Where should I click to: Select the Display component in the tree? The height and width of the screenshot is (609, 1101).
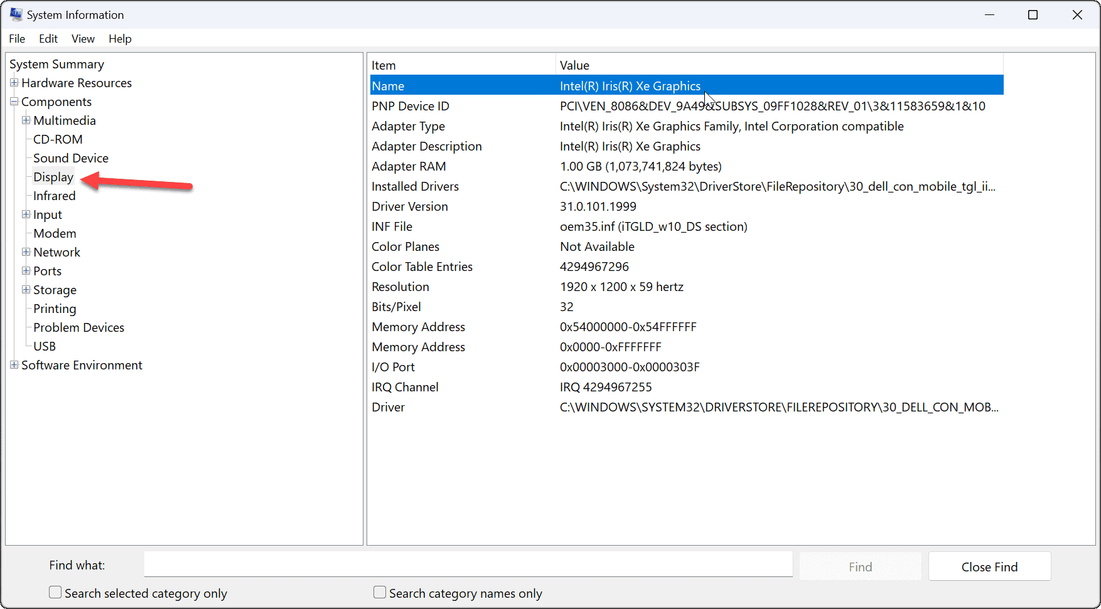click(x=53, y=176)
